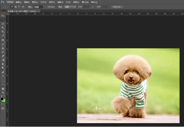Expand the tool preset picker arrow
Viewport: 184px width, 127px height.
point(8,7)
